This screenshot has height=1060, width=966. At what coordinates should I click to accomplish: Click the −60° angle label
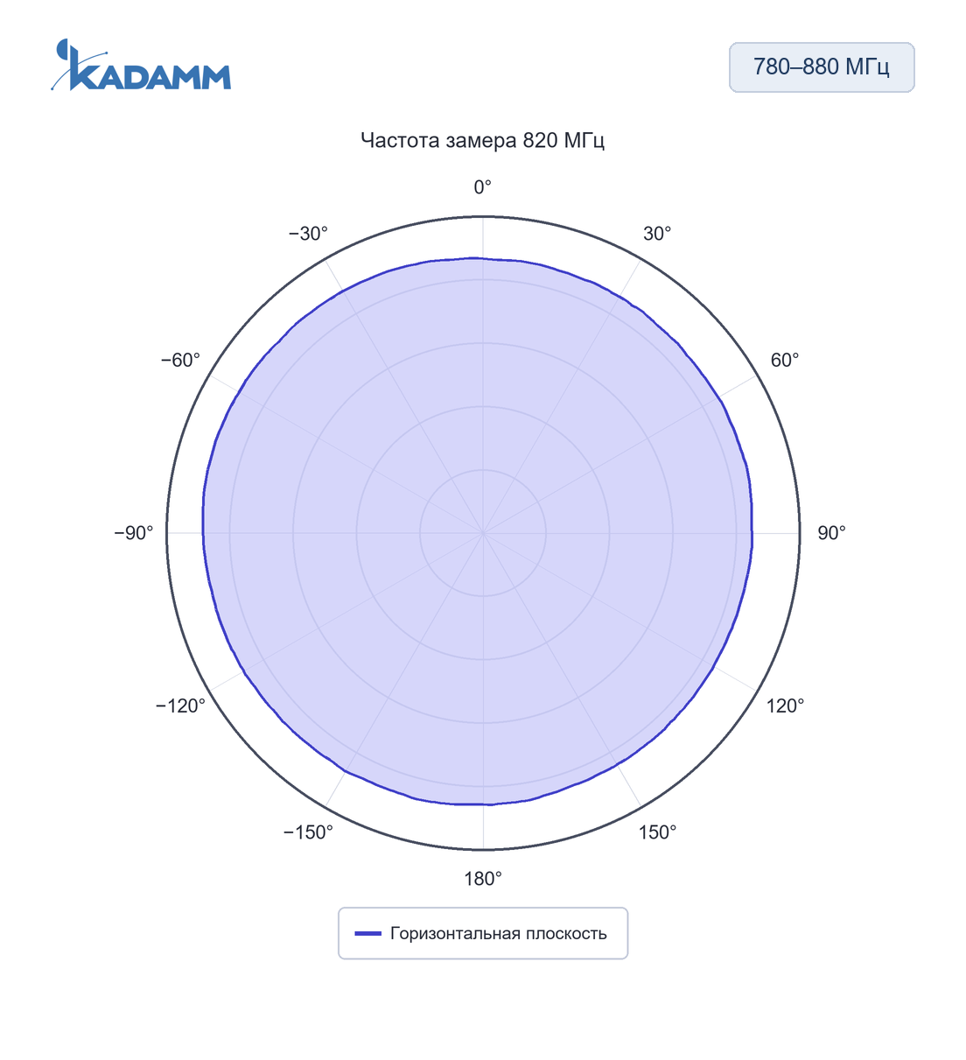coord(180,361)
